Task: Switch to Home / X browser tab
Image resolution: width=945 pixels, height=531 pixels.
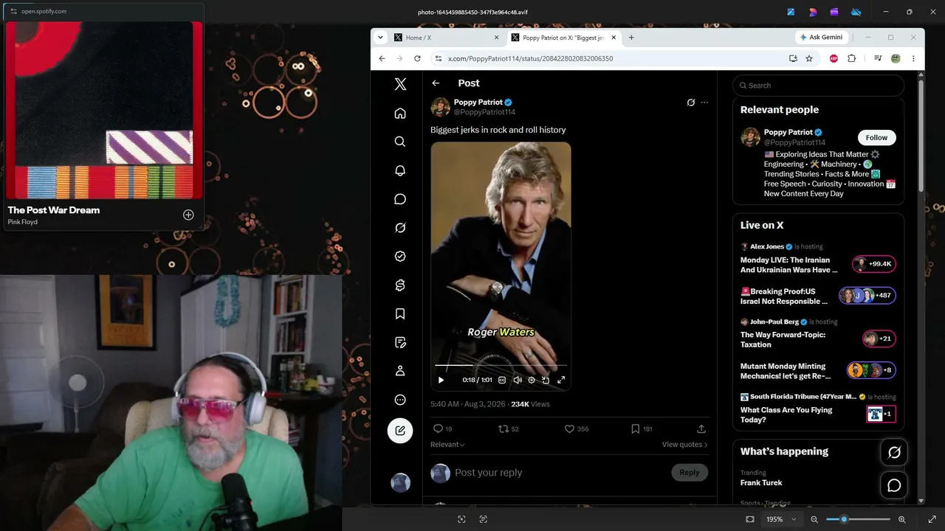Action: (447, 38)
